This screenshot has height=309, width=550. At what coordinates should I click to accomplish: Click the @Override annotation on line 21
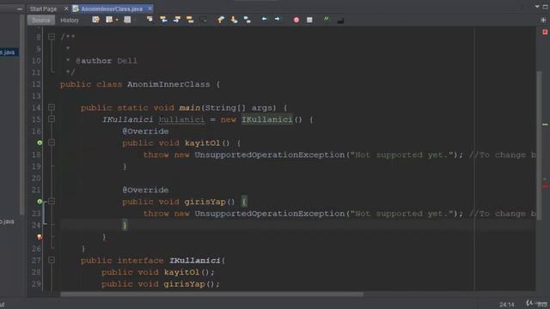point(145,190)
